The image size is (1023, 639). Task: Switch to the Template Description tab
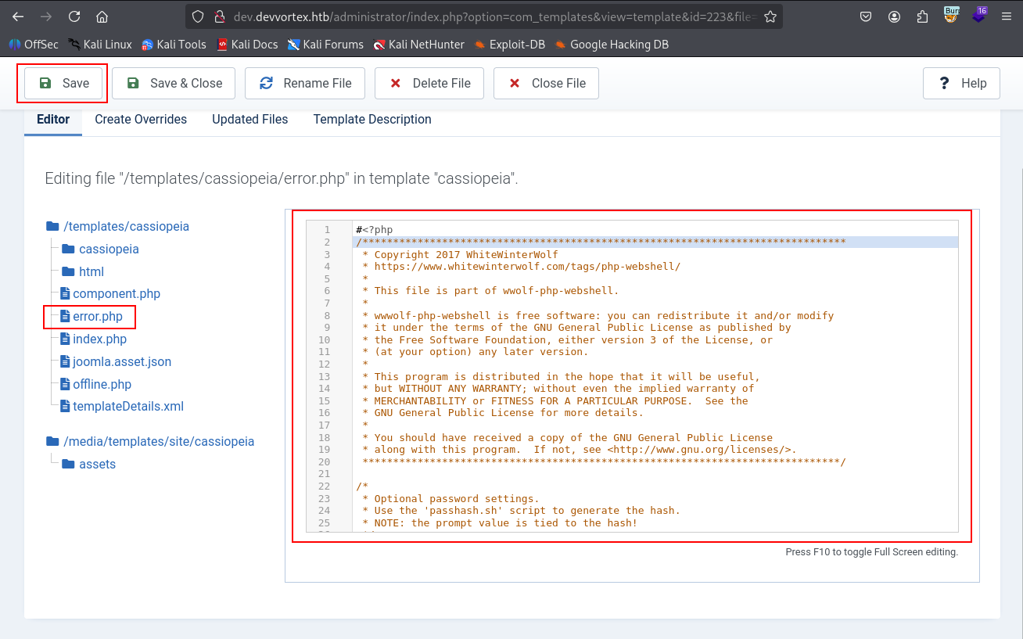[x=372, y=120]
